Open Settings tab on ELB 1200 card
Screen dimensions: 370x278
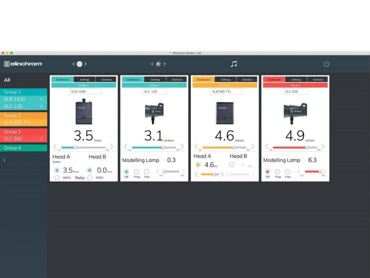(84, 80)
